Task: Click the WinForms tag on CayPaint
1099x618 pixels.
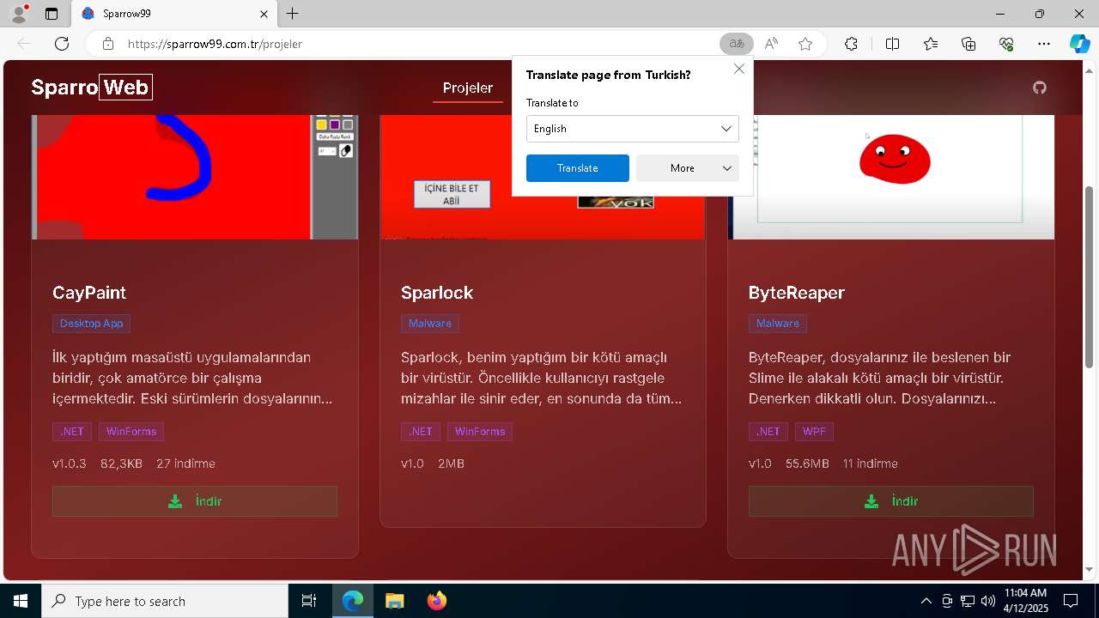Action: click(131, 432)
